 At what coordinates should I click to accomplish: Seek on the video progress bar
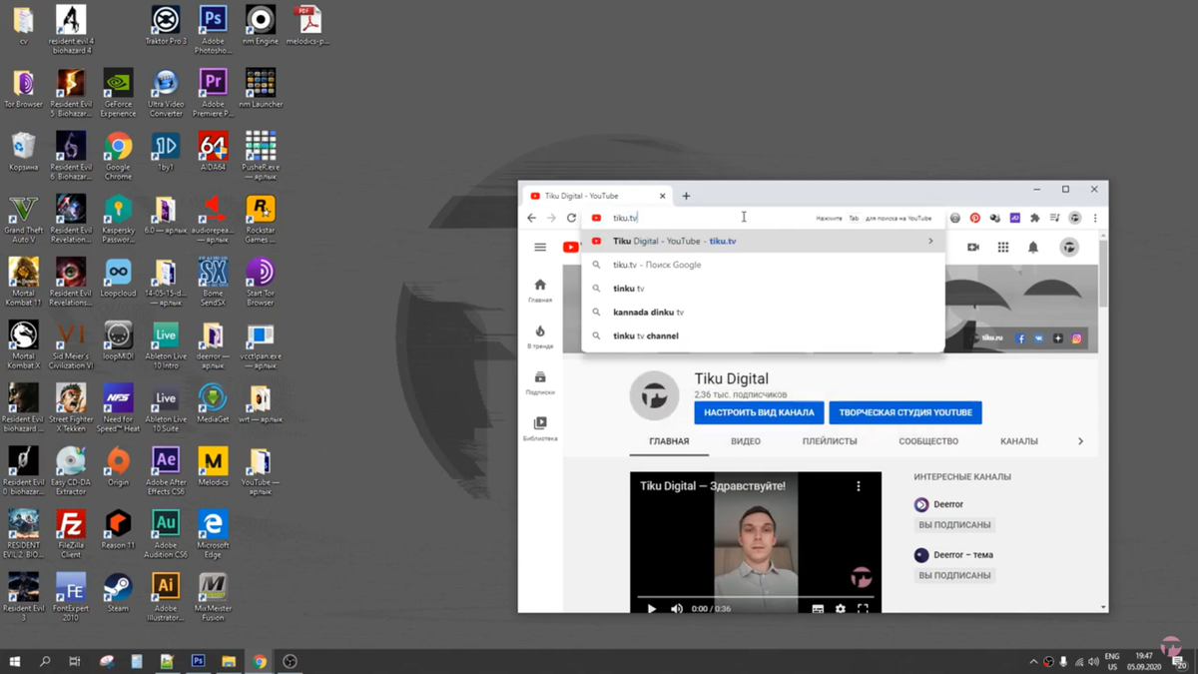pyautogui.click(x=756, y=597)
